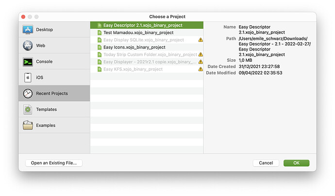Pick the iOS phone icon
This screenshot has height=196, width=335.
[x=28, y=77]
